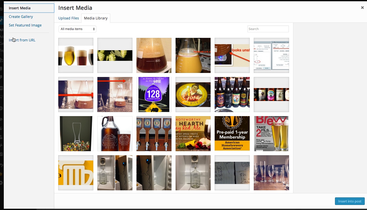Select the handwritten notes thumbnail
The width and height of the screenshot is (367, 210).
(x=232, y=173)
